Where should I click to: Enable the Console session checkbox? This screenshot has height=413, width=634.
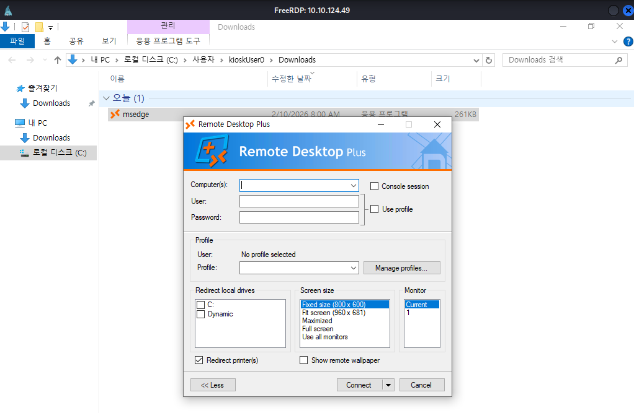(374, 186)
